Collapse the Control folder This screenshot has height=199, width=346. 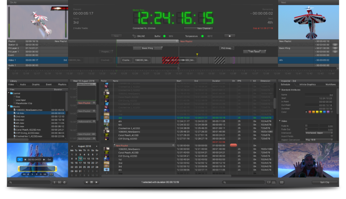(9, 93)
